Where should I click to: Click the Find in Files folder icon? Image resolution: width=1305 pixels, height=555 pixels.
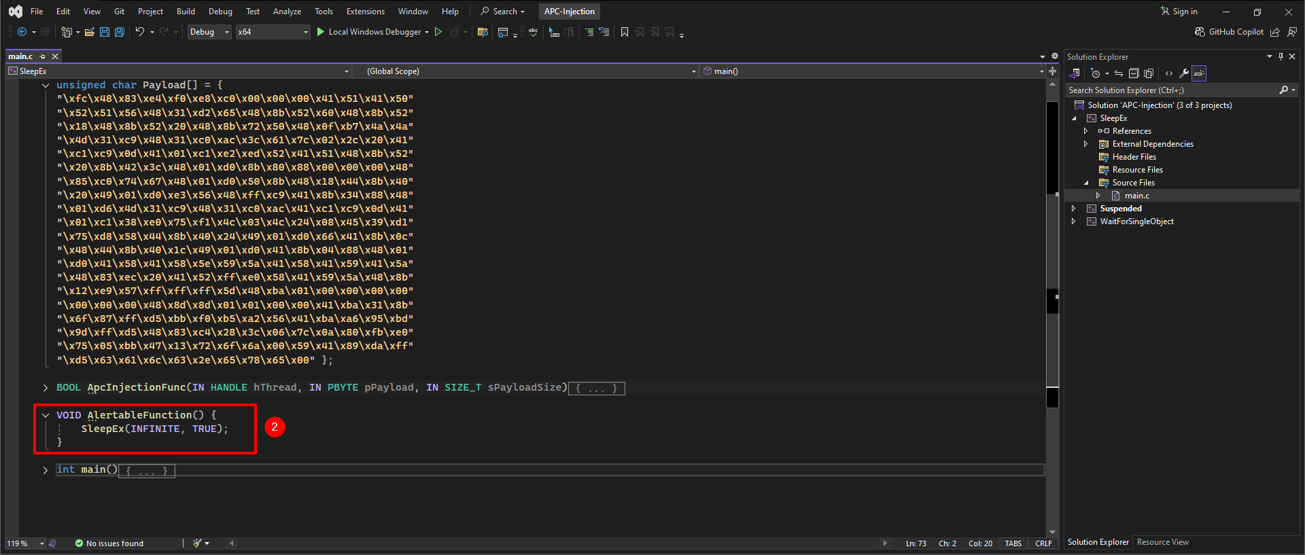point(483,32)
